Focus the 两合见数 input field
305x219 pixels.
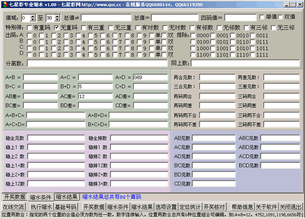pyautogui.click(x=217, y=78)
